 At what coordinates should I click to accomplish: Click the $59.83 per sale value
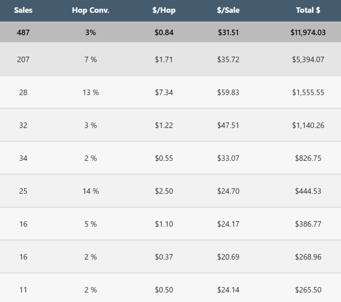pyautogui.click(x=228, y=92)
